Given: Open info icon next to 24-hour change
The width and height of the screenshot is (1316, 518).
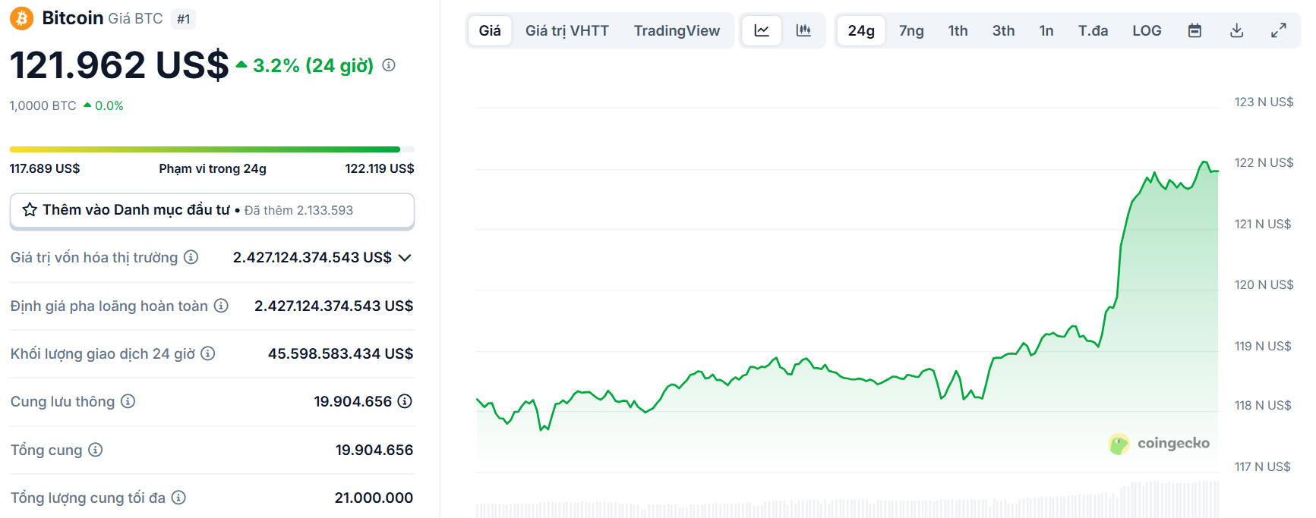Looking at the screenshot, I should [389, 65].
